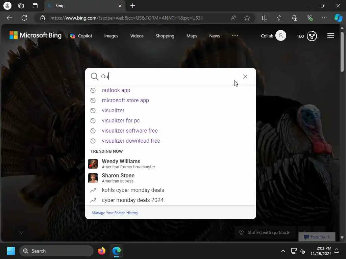Close the Bing browser tab
346x259 pixels.
tap(120, 6)
